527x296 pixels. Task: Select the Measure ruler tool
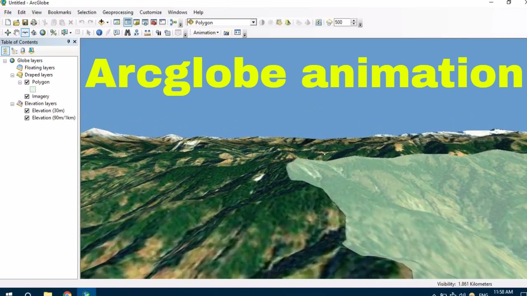(x=147, y=32)
